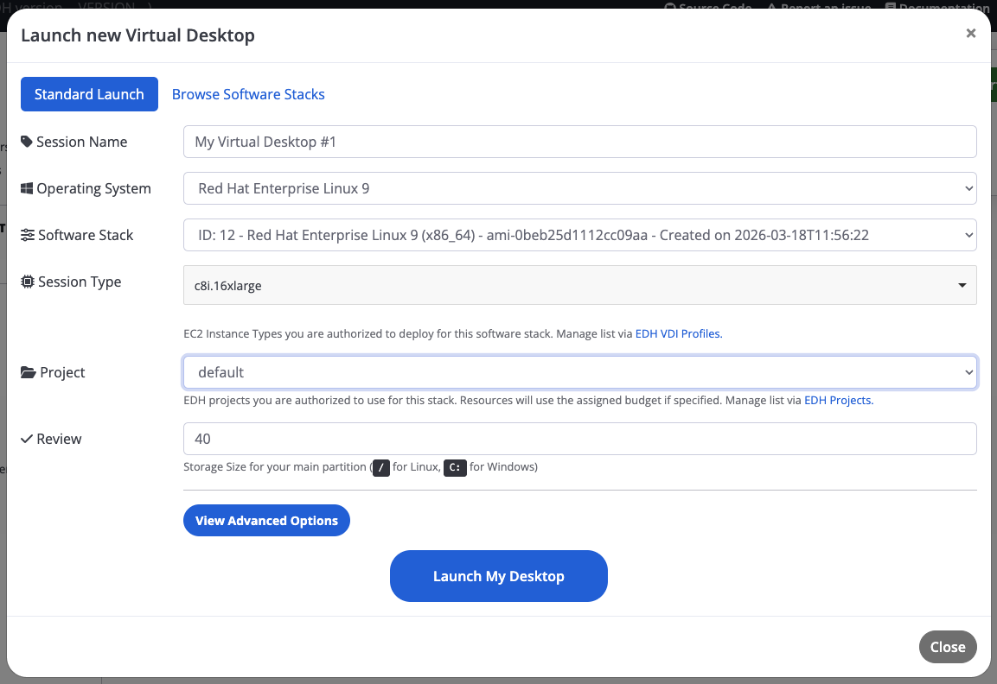The image size is (997, 684).
Task: Click the Session Name text field
Action: (x=579, y=142)
